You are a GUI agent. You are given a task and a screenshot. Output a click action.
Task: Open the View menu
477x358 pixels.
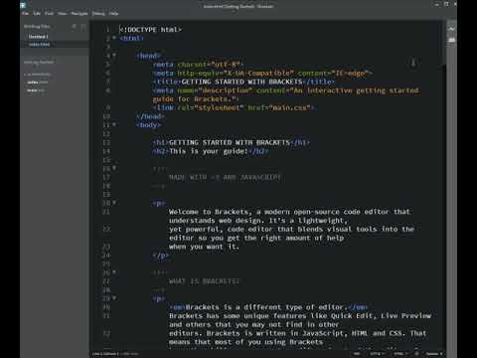[62, 14]
